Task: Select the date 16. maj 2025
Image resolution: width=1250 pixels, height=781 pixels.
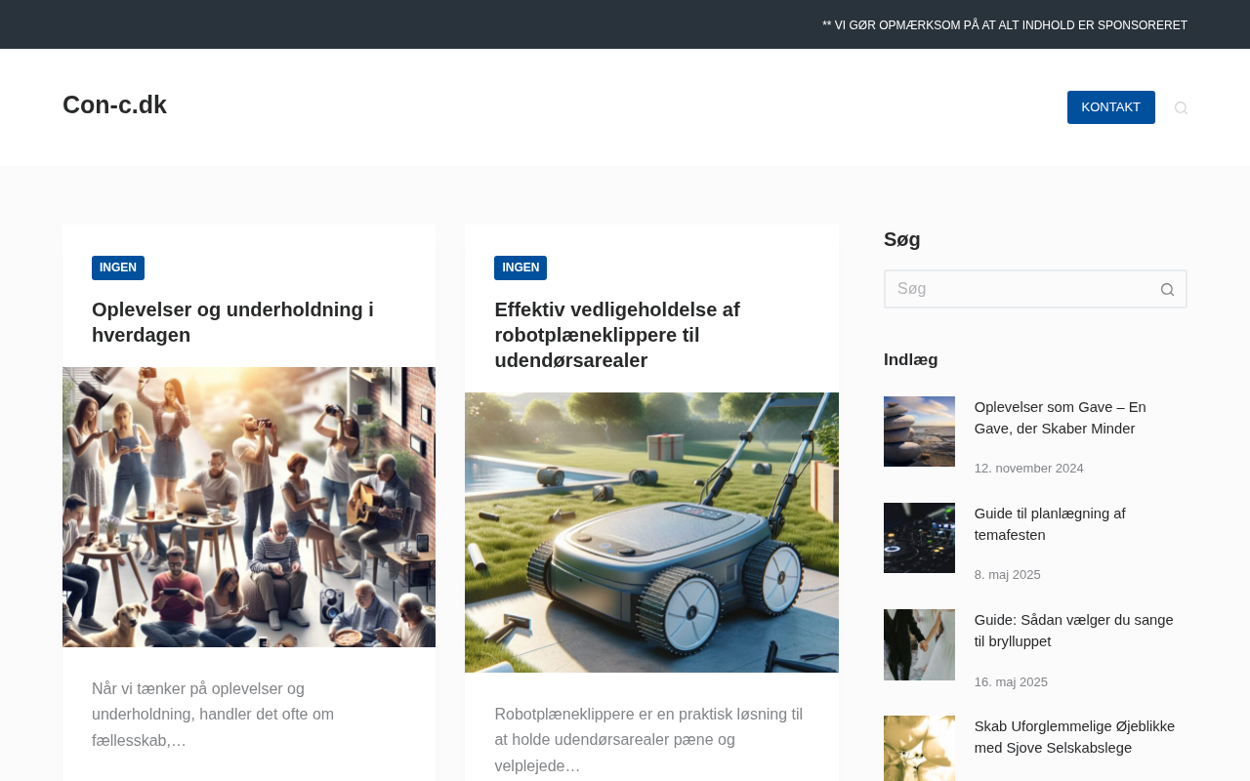Action: click(x=1011, y=682)
